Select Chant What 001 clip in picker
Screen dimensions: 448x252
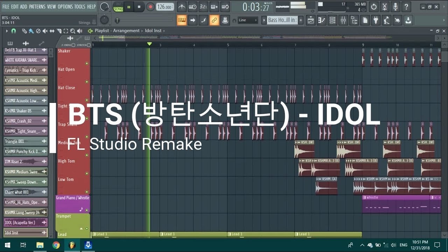tap(26, 192)
